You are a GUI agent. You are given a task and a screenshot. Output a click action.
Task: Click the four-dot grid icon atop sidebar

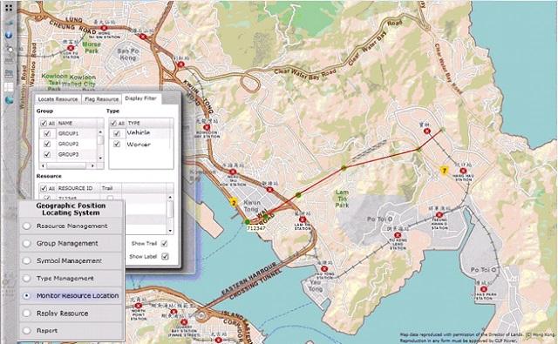[9, 8]
